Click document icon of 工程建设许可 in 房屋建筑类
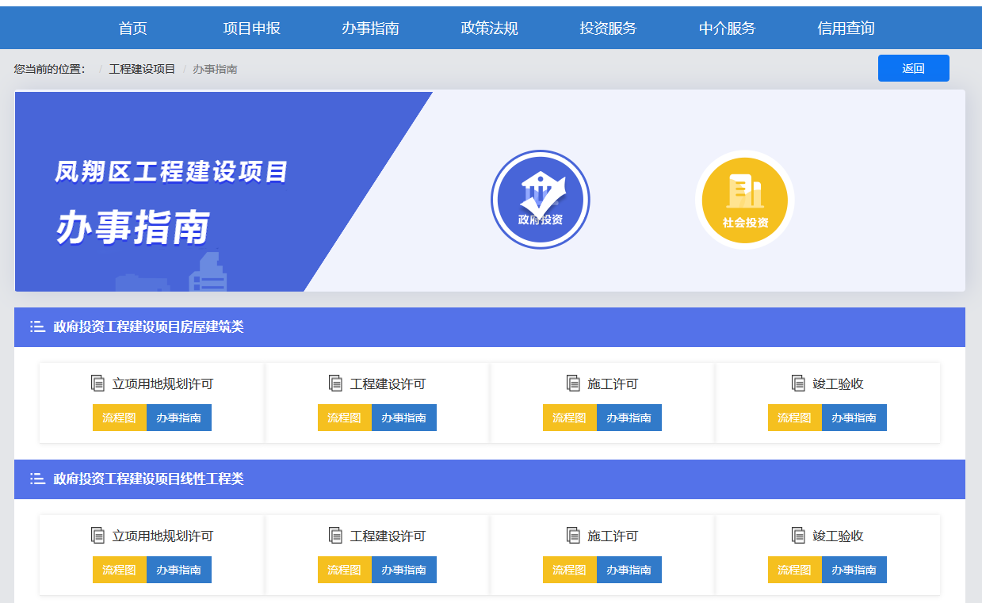This screenshot has height=603, width=982. pyautogui.click(x=335, y=384)
